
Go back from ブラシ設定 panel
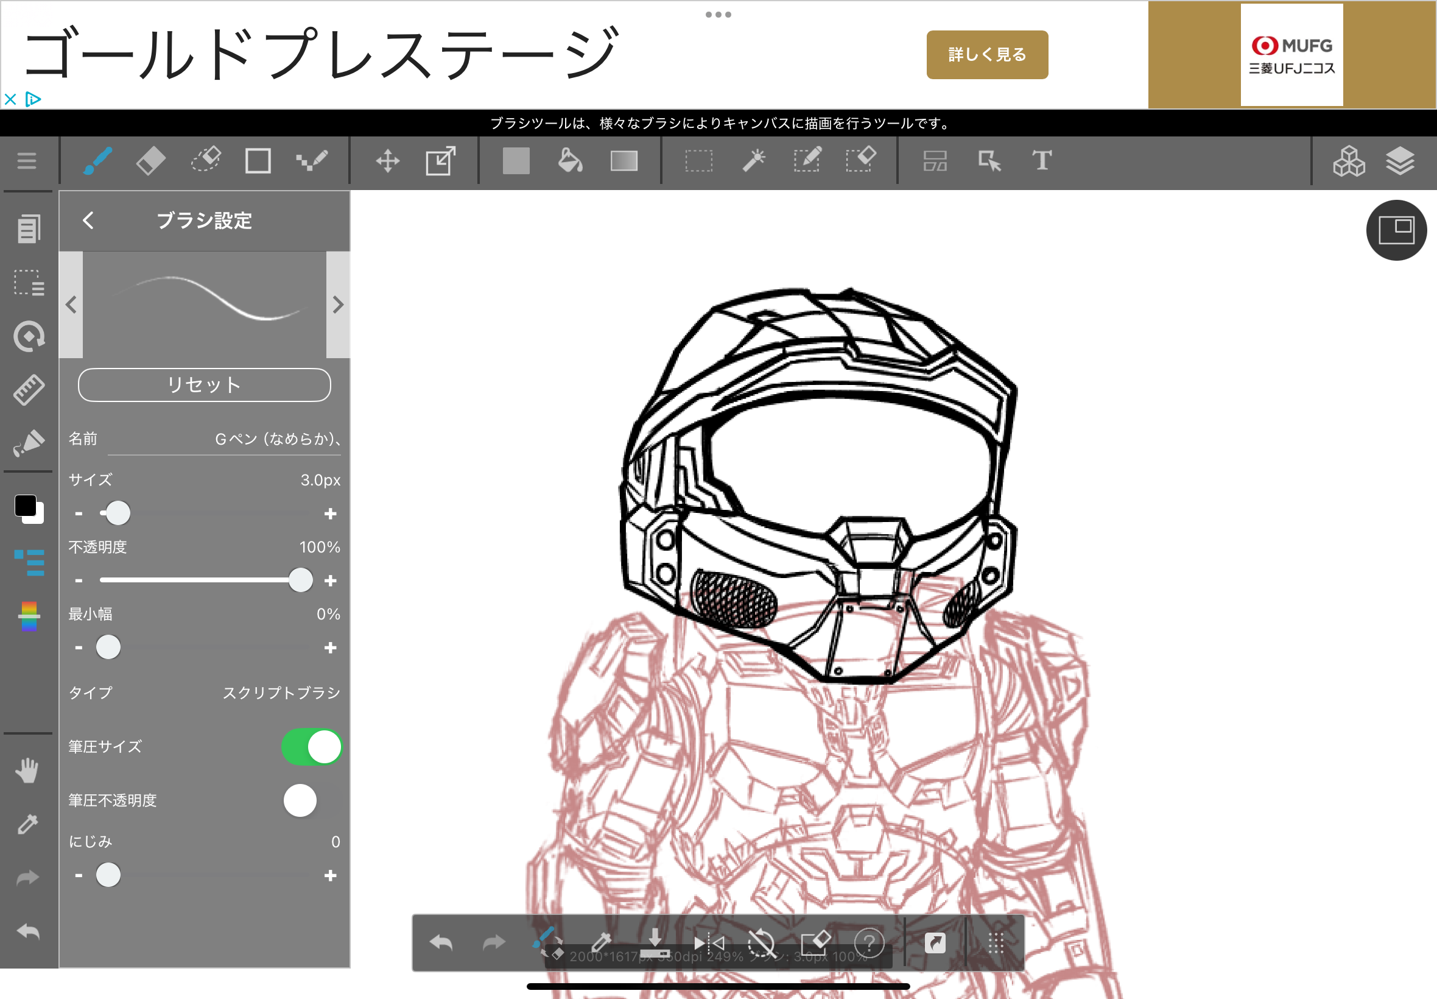click(88, 221)
